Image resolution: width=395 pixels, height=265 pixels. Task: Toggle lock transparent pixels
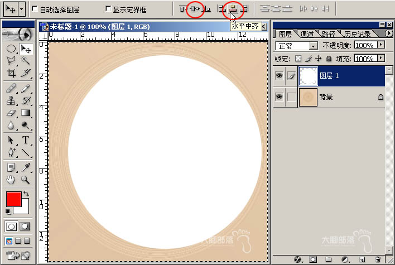point(298,59)
